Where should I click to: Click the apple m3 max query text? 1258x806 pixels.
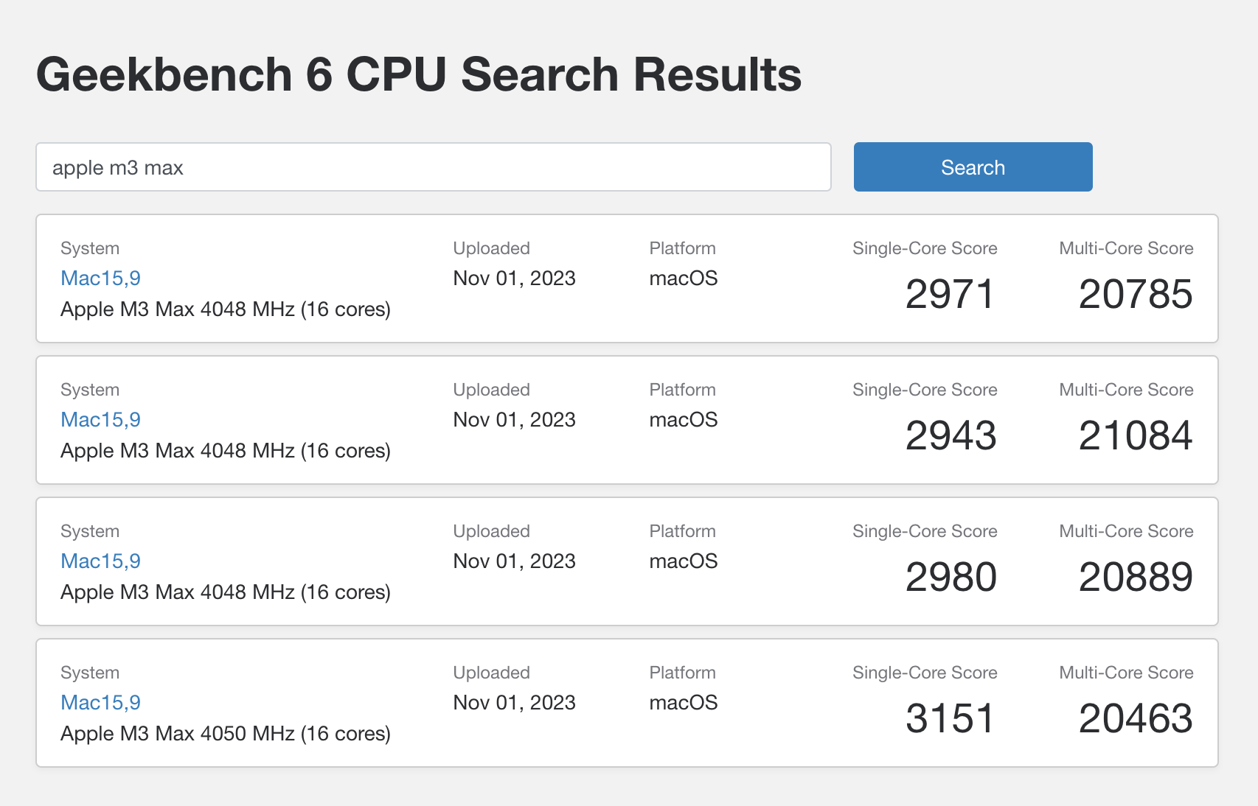(x=117, y=167)
